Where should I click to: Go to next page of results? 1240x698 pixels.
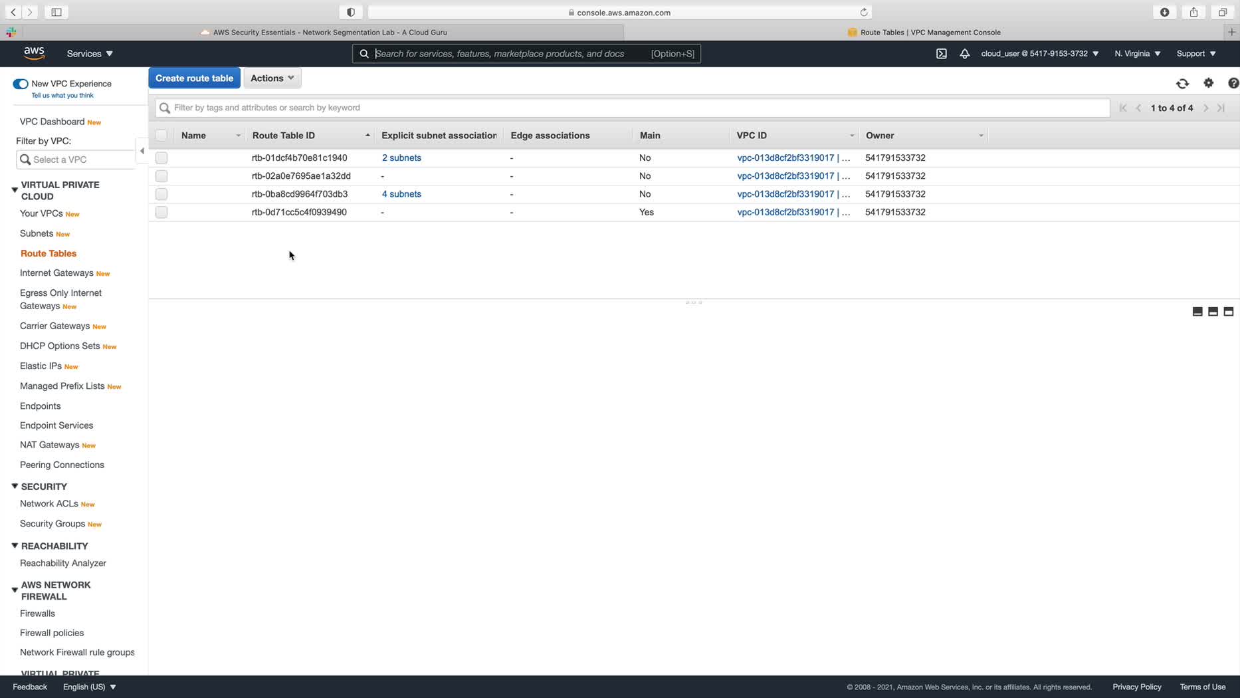click(x=1205, y=108)
